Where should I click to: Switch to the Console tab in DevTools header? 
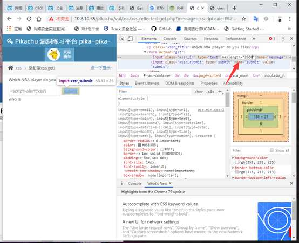click(170, 39)
